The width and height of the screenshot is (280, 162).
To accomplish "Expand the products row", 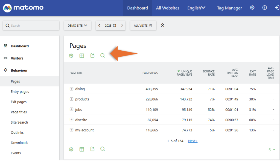I will [x=71, y=99].
